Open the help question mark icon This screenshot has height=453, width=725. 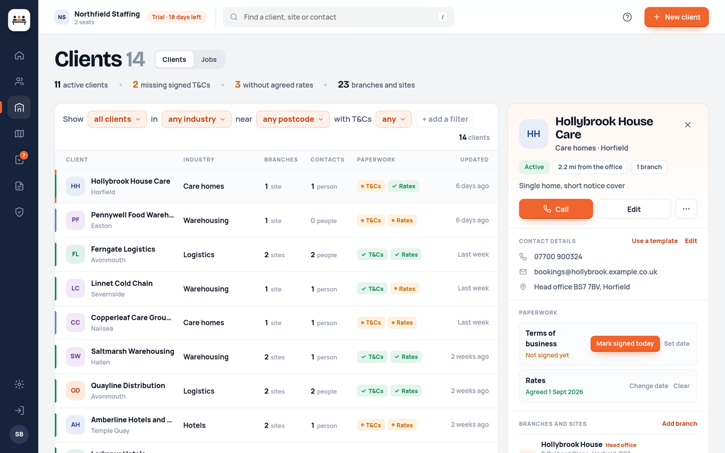[x=627, y=17]
